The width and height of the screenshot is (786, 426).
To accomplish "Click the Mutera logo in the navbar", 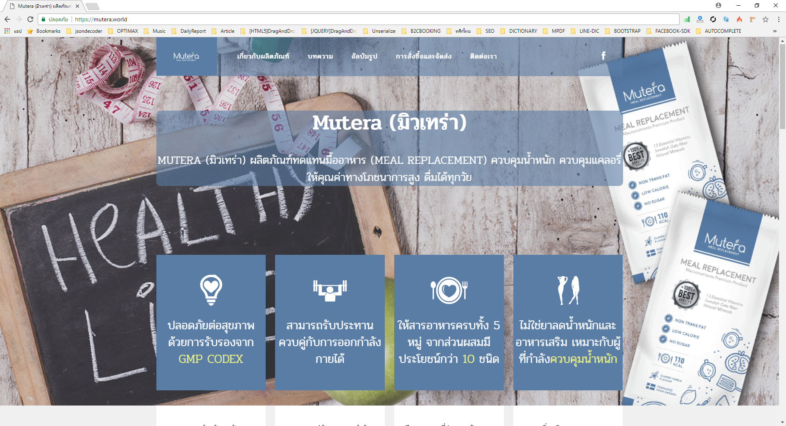I will [186, 57].
